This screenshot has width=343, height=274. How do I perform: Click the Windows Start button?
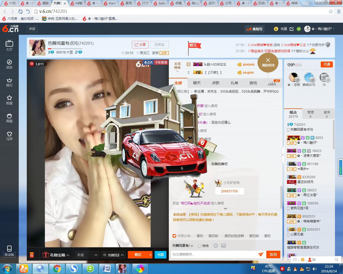click(x=7, y=268)
